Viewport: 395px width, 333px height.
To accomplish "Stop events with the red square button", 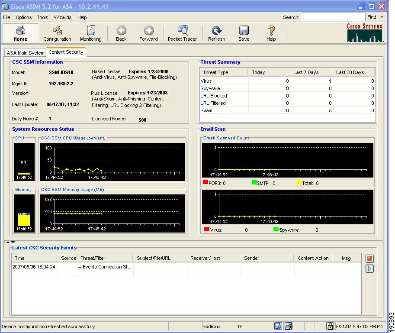I will pos(369,259).
